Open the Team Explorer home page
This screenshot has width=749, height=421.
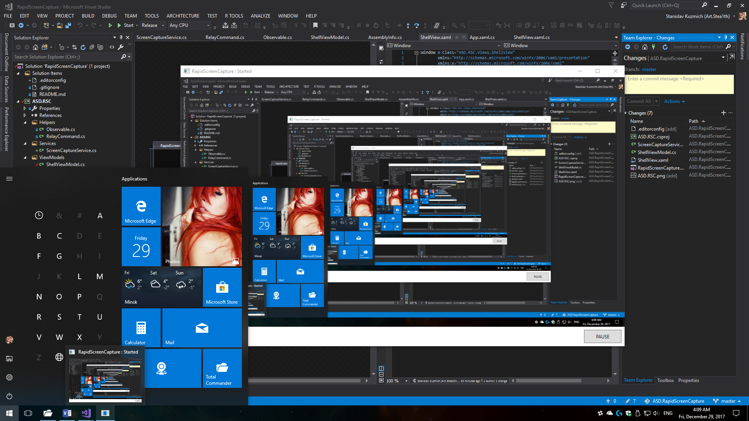645,47
